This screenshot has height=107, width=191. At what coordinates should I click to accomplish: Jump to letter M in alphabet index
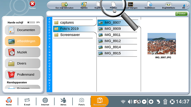[49, 52]
